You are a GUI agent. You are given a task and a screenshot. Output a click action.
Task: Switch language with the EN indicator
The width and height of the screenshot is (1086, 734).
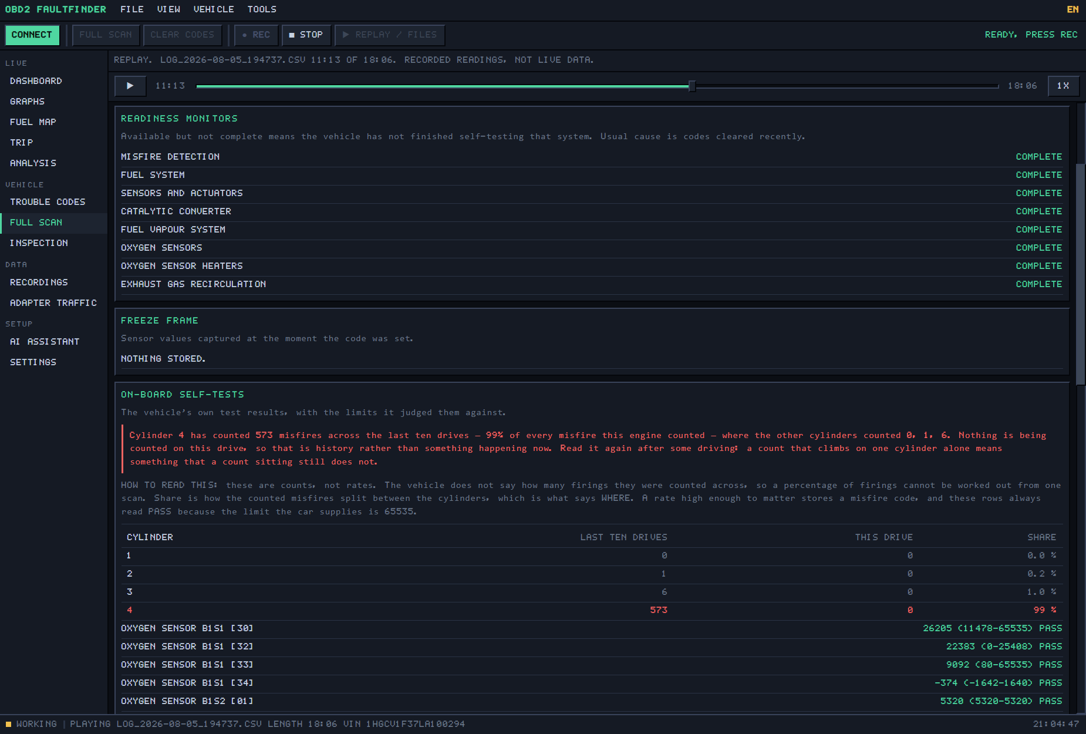1072,9
